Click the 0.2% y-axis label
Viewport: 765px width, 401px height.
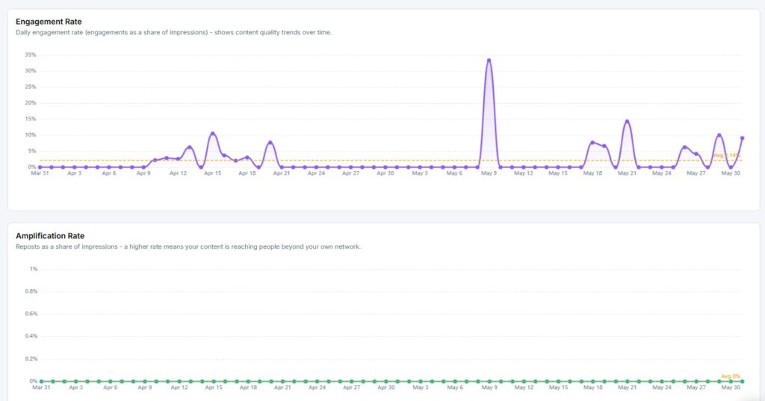point(31,358)
